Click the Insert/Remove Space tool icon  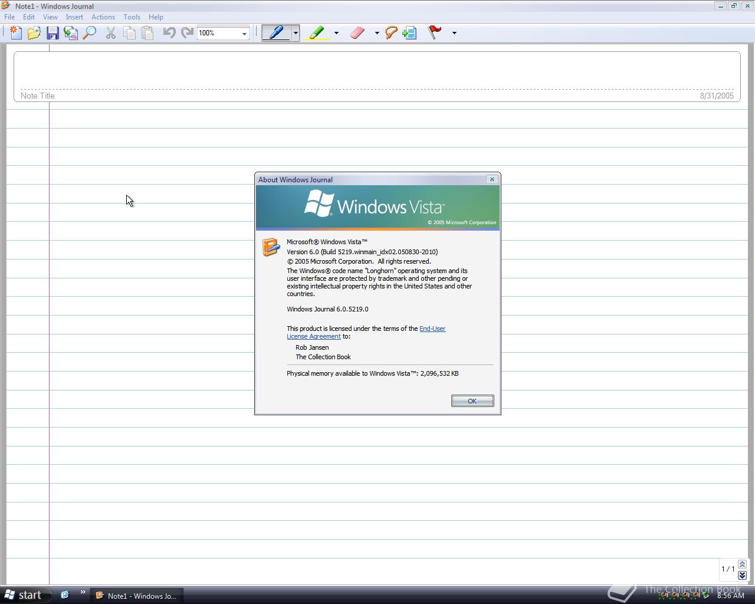[x=409, y=33]
